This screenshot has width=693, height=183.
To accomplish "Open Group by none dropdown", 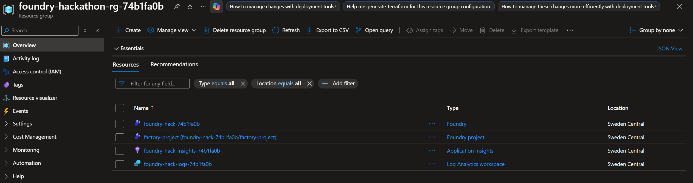I will pyautogui.click(x=657, y=30).
